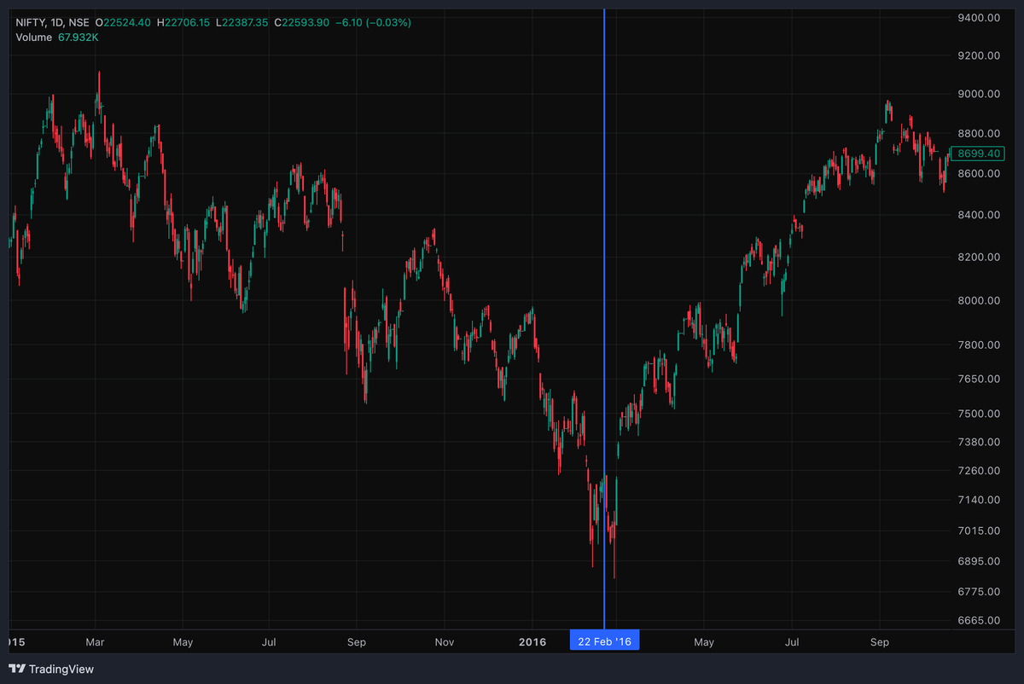Click the 7015.00 price axis label
Image resolution: width=1024 pixels, height=684 pixels.
click(x=979, y=531)
